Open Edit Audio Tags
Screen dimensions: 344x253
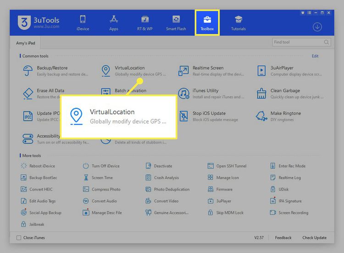point(38,201)
